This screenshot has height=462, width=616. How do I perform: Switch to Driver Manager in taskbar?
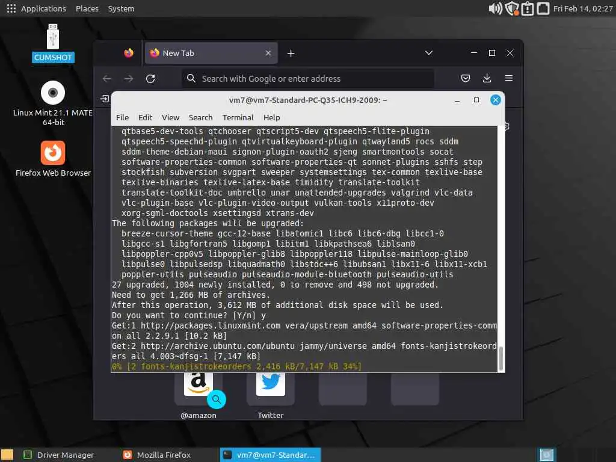[x=59, y=455]
